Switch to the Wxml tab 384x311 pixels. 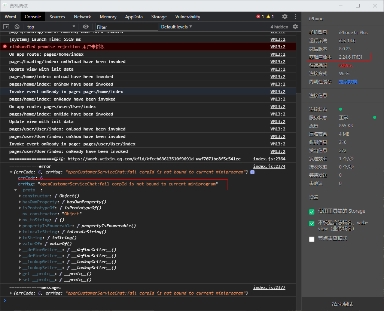10,16
